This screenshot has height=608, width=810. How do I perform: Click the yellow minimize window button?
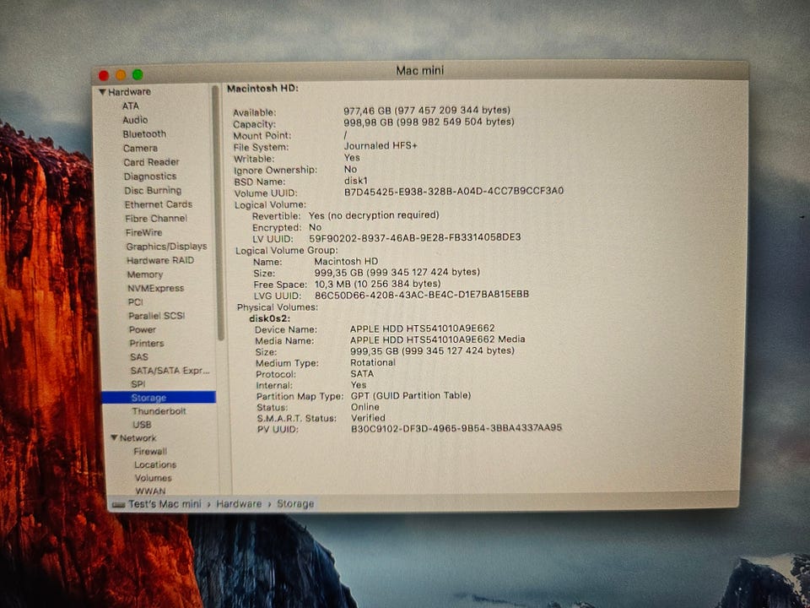coord(121,75)
